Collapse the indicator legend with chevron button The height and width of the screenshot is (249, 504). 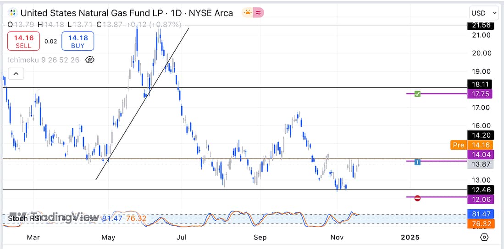pyautogui.click(x=16, y=74)
